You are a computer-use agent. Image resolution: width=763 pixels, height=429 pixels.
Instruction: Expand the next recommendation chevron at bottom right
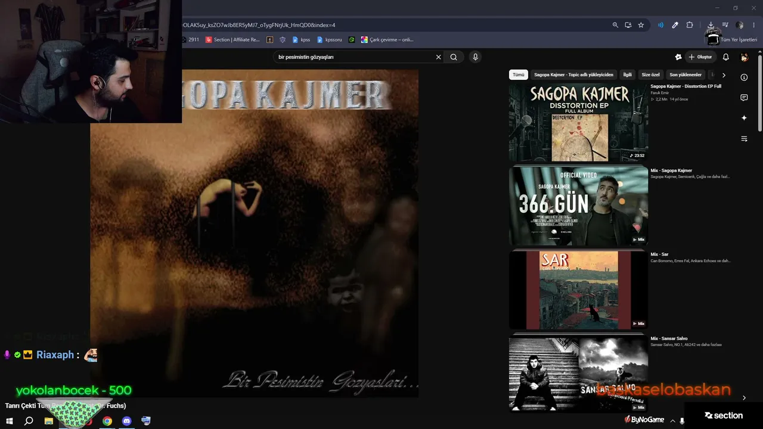(744, 397)
